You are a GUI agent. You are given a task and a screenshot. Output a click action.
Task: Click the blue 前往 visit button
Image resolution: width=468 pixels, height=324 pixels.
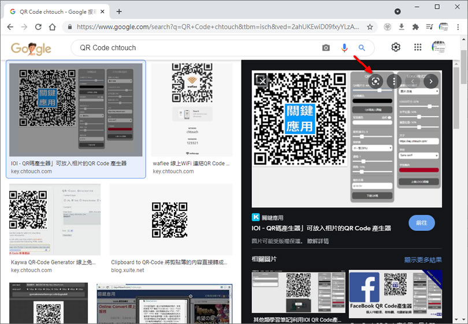click(421, 223)
